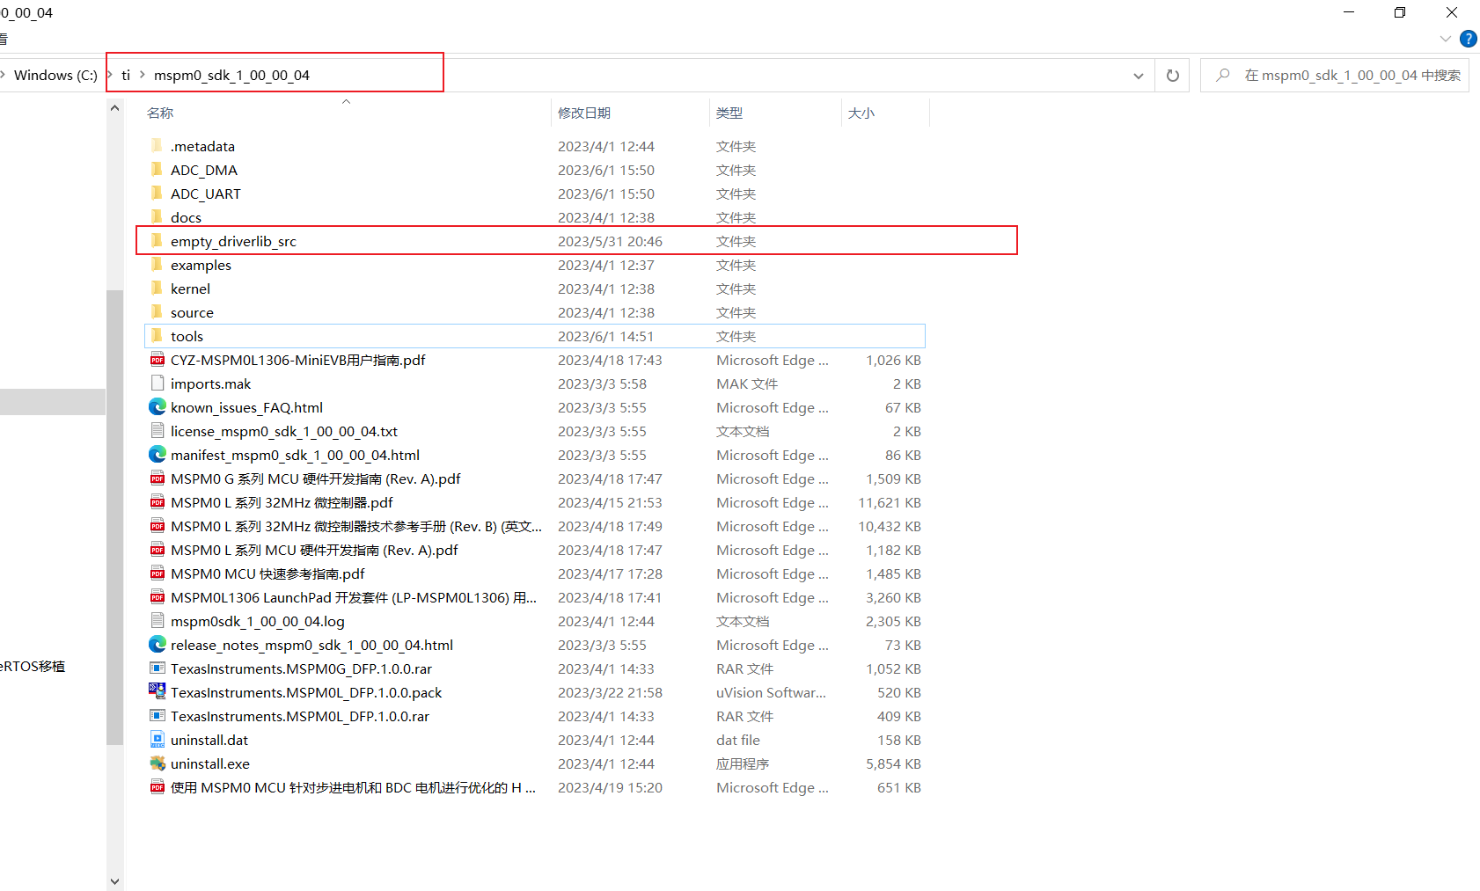Image resolution: width=1480 pixels, height=891 pixels.
Task: Click text file icon of license_mspm0_sdk_1_00_00_04.txt
Action: coord(158,430)
